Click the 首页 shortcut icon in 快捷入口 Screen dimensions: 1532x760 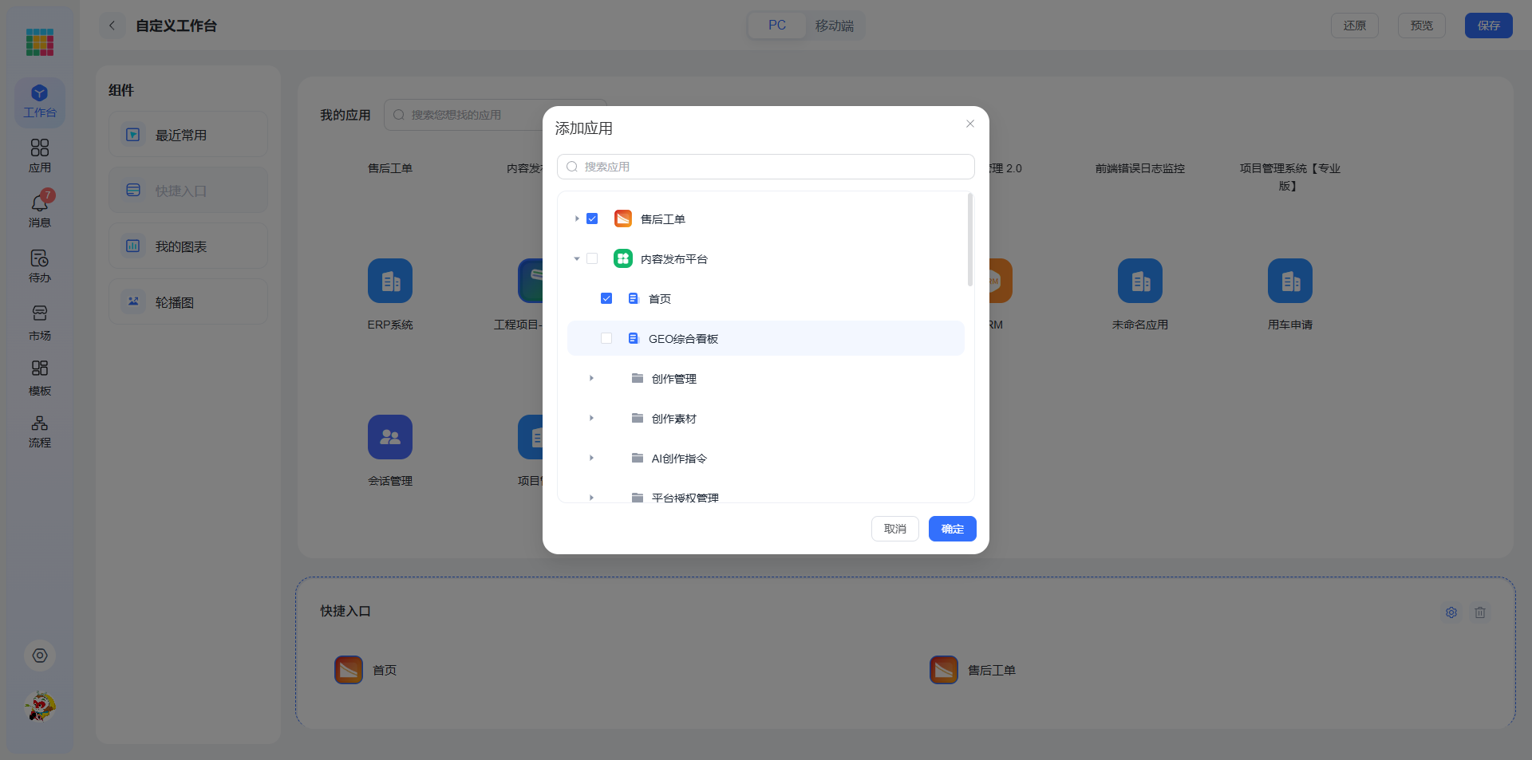click(349, 670)
